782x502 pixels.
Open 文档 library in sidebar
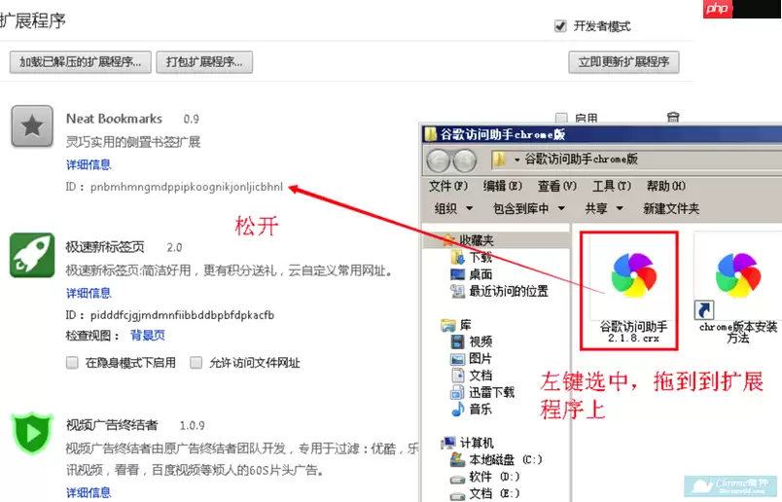(x=472, y=376)
